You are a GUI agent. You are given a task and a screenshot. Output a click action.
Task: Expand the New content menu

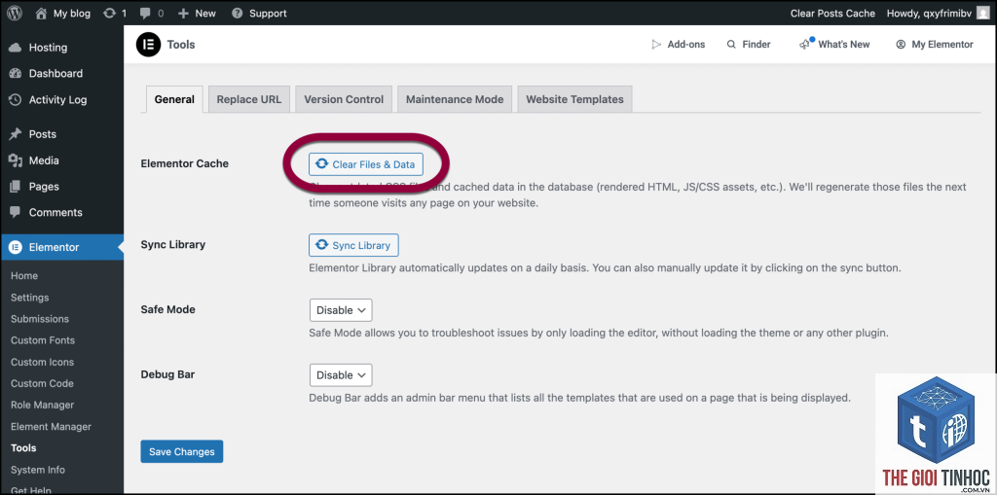[197, 13]
